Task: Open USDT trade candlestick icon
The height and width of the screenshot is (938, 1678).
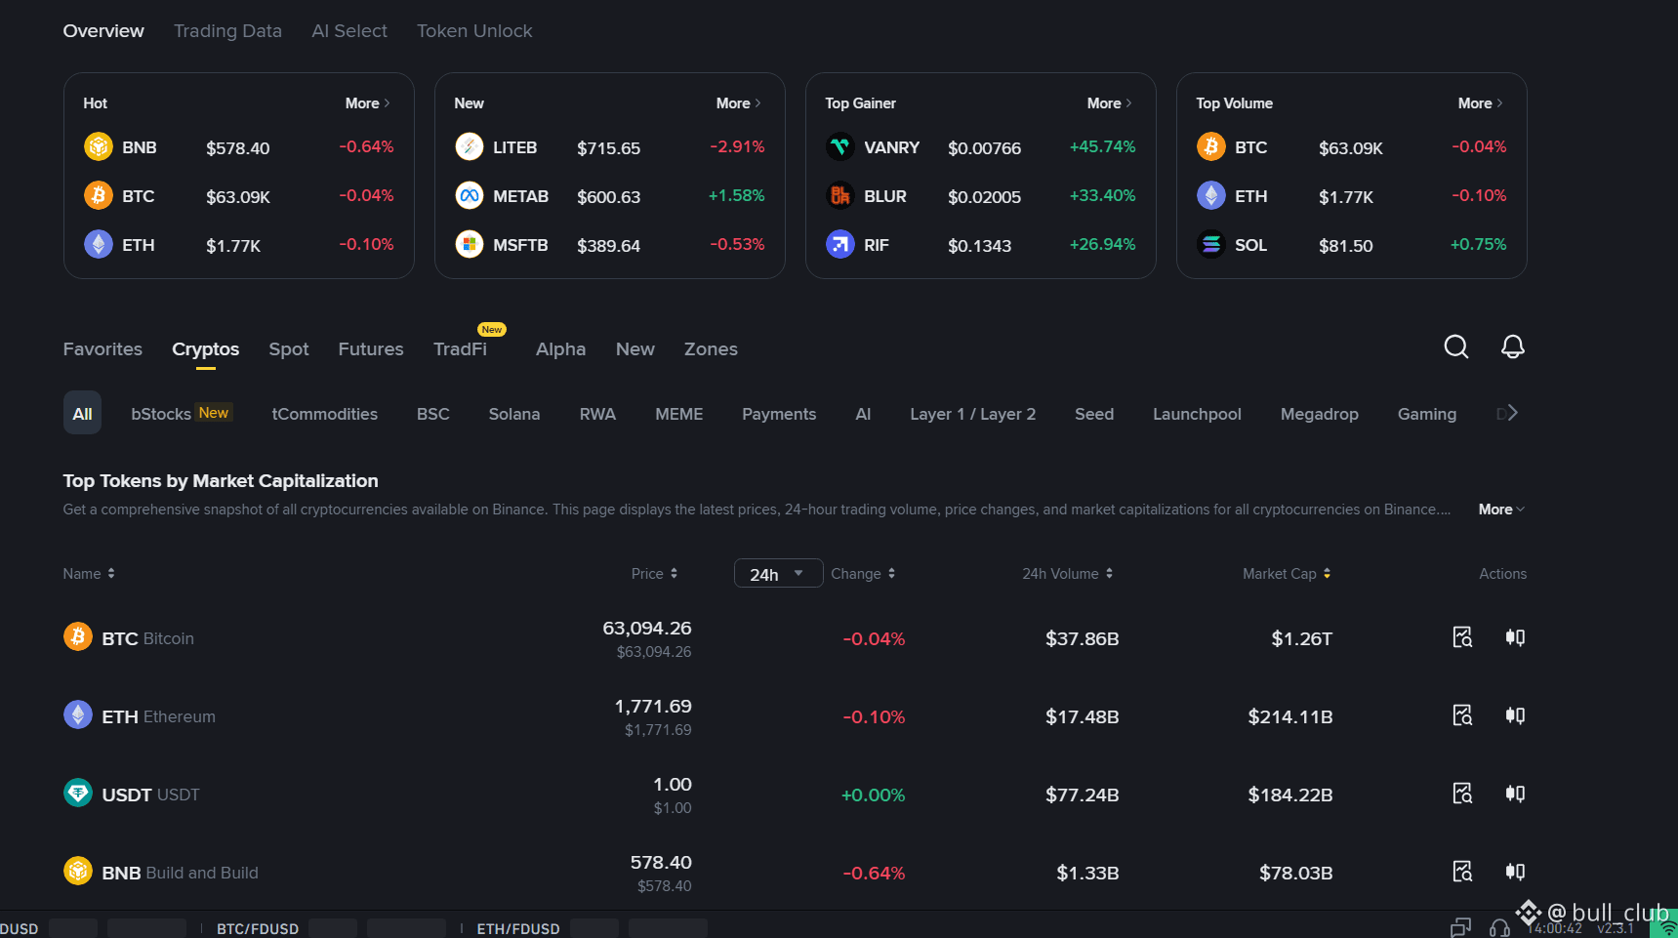Action: 1515,794
